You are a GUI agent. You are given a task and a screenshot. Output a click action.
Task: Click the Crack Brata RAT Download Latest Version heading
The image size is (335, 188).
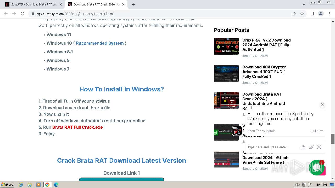coord(121,161)
